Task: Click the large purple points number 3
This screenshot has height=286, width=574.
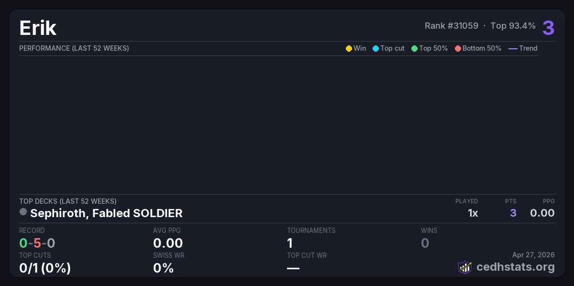Action: 548,28
